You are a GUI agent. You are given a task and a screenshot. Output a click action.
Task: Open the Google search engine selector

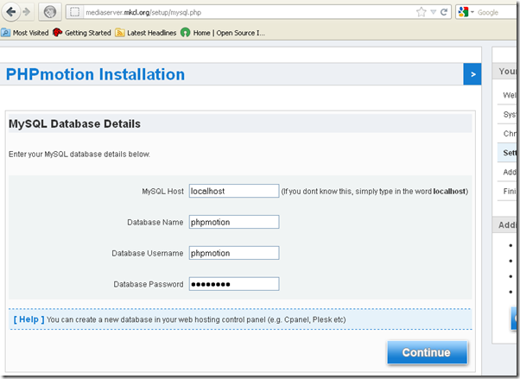point(466,12)
